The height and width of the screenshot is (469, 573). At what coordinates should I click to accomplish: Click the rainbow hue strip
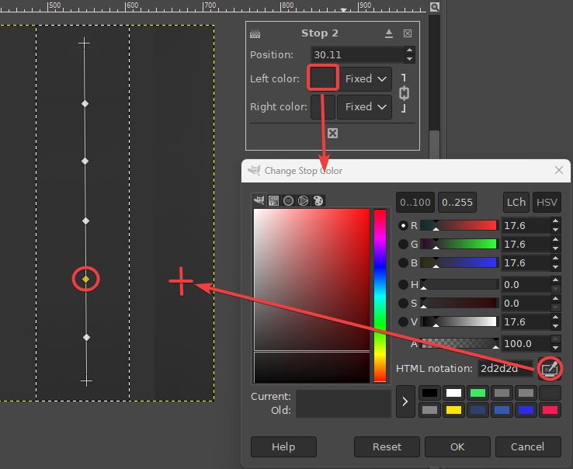380,296
